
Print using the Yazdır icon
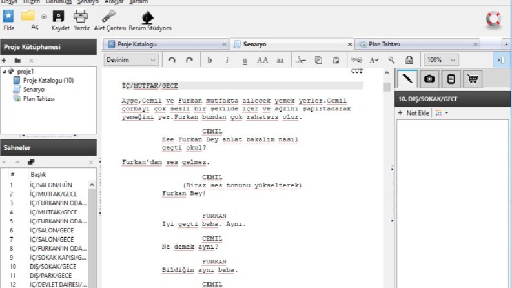tap(81, 16)
